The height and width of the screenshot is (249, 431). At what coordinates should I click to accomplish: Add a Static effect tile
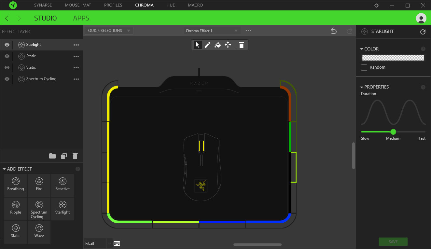click(16, 232)
